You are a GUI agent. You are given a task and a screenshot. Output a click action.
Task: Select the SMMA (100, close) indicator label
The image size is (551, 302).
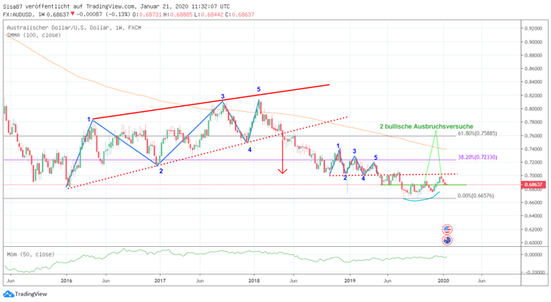(34, 35)
